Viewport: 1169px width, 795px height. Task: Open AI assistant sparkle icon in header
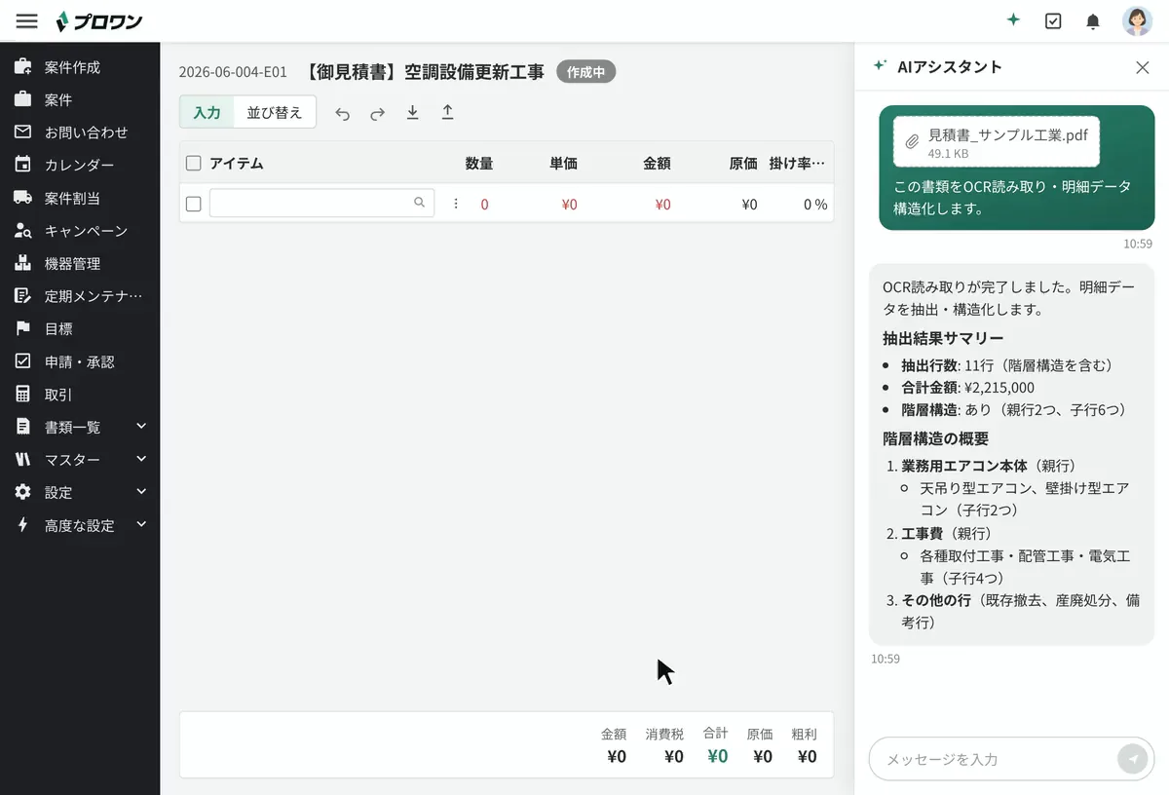1013,20
